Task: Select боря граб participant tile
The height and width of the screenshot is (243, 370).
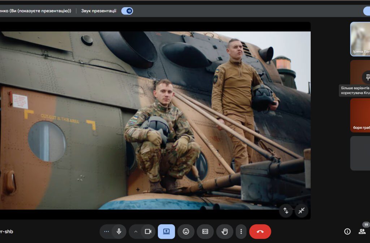Action: 360,115
